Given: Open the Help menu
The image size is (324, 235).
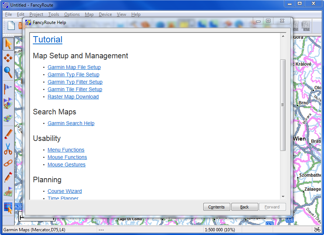Looking at the screenshot, I should [136, 14].
